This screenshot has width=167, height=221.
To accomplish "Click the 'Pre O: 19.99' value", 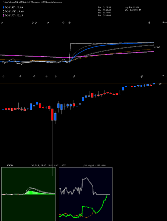I will (x=105, y=7).
